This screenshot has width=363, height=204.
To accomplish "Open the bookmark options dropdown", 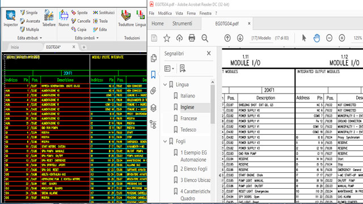I will click(x=169, y=69).
